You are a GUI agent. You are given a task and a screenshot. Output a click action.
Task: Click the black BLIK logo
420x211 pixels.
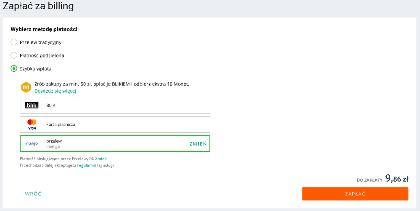coord(32,105)
